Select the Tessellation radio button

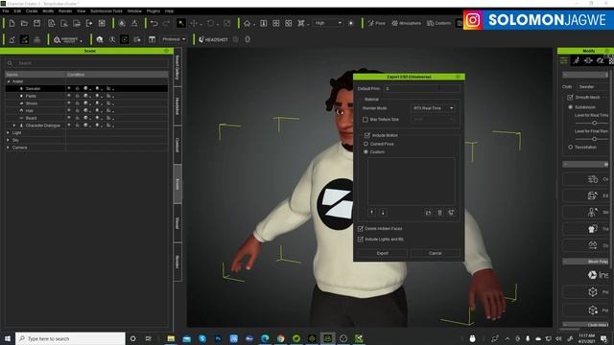570,147
